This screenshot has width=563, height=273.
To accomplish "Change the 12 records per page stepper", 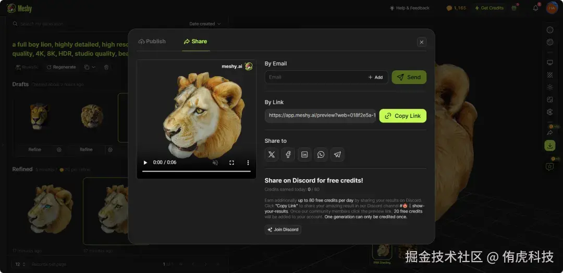I will pyautogui.click(x=20, y=264).
